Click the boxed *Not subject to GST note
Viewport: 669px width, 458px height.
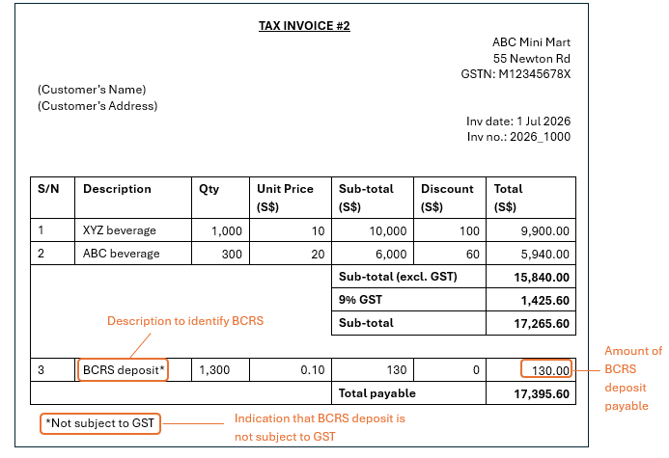pos(99,421)
